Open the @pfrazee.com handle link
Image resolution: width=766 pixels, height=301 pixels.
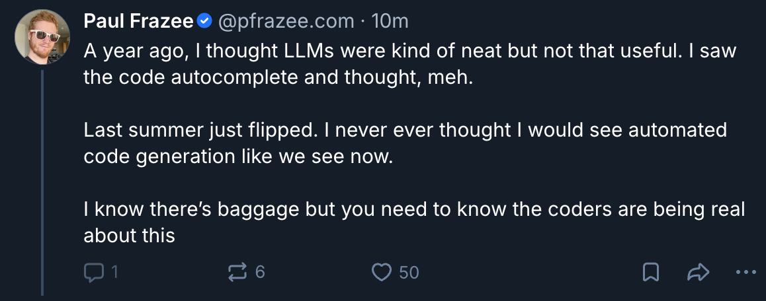[286, 22]
